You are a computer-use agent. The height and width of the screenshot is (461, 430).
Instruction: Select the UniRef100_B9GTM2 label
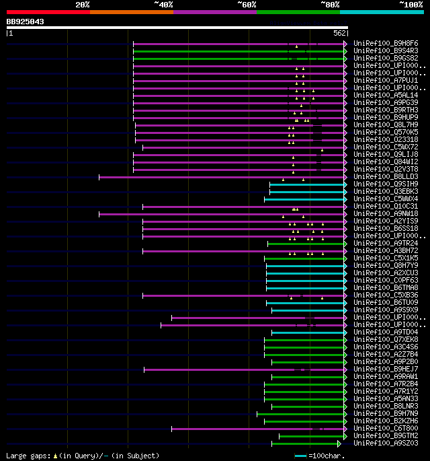(x=386, y=435)
